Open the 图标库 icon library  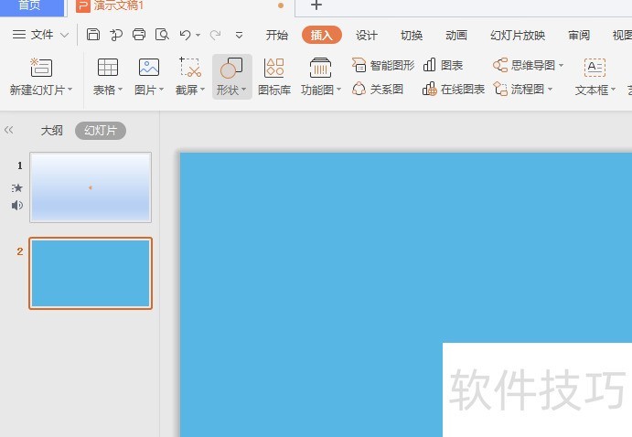click(x=274, y=77)
